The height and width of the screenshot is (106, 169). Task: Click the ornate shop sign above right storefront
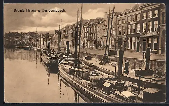[149, 34]
